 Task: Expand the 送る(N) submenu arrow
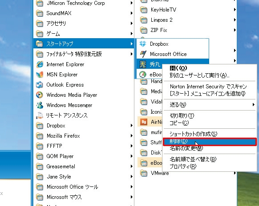tap(253, 104)
